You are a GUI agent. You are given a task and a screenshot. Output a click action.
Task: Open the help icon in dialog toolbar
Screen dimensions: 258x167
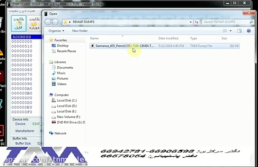tap(249, 31)
